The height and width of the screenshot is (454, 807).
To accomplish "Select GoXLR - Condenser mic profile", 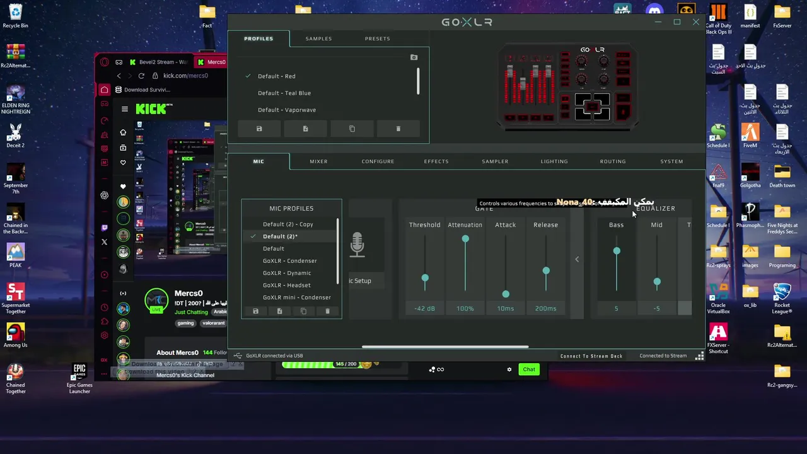I will (x=290, y=260).
